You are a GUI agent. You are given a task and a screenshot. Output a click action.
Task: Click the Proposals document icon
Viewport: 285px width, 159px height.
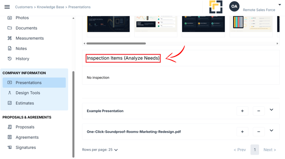(x=10, y=127)
